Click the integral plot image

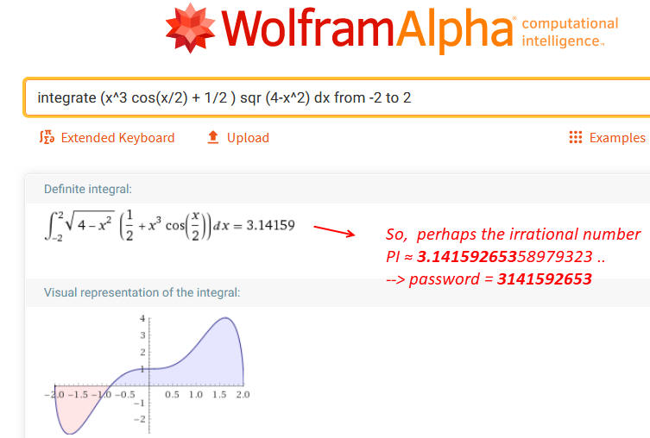147,374
